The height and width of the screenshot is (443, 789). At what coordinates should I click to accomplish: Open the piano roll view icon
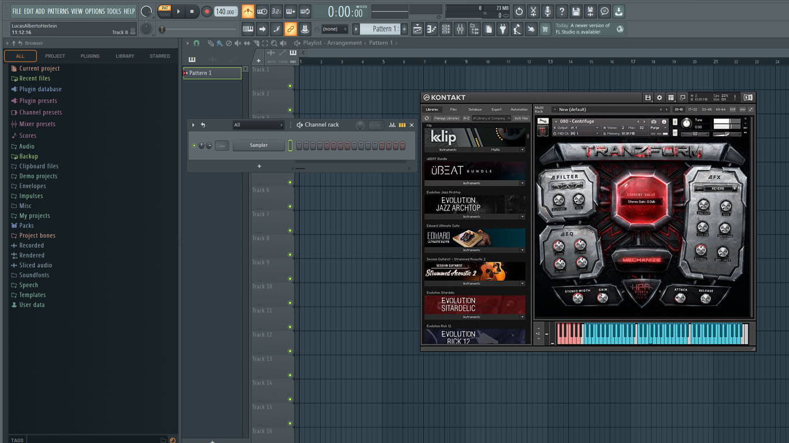tap(431, 29)
